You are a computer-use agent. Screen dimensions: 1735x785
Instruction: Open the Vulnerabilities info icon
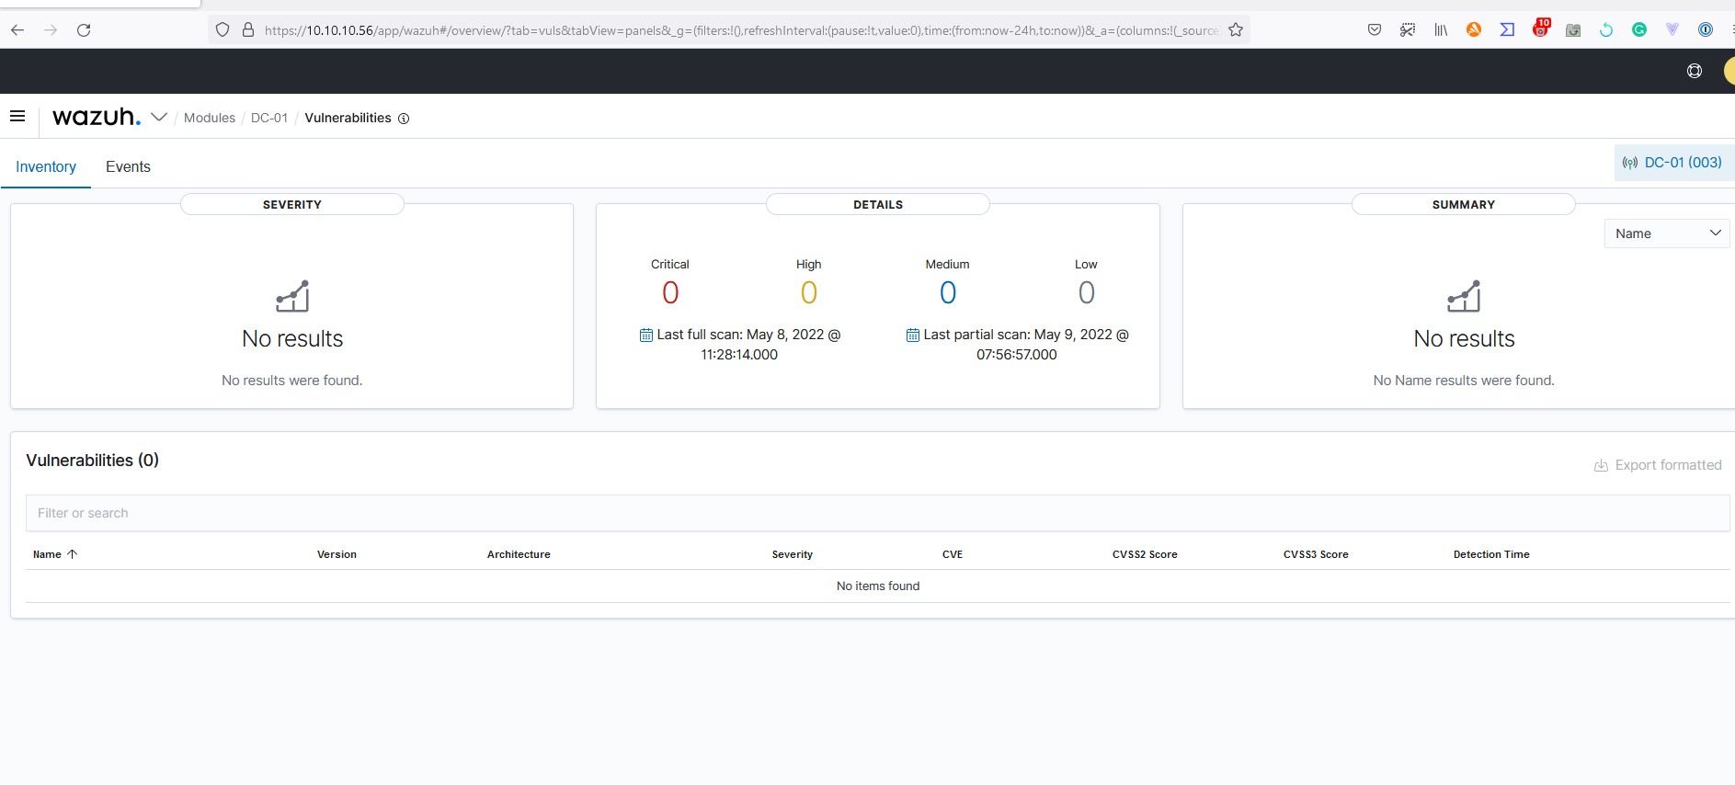click(x=404, y=119)
